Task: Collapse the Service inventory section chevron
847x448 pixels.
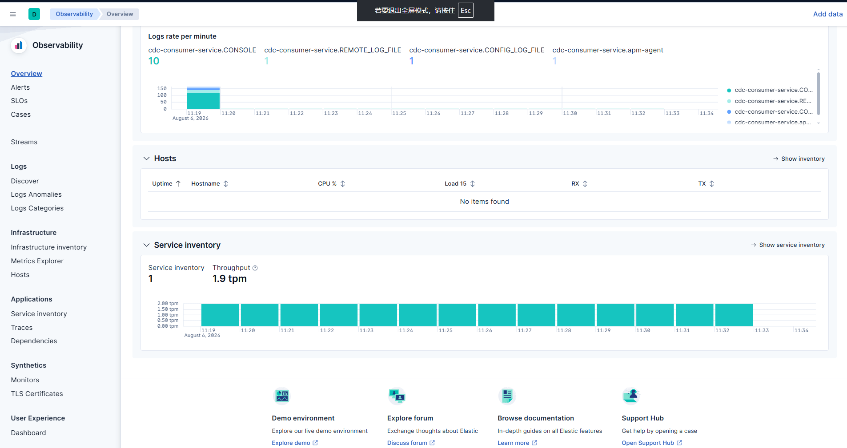Action: click(146, 245)
